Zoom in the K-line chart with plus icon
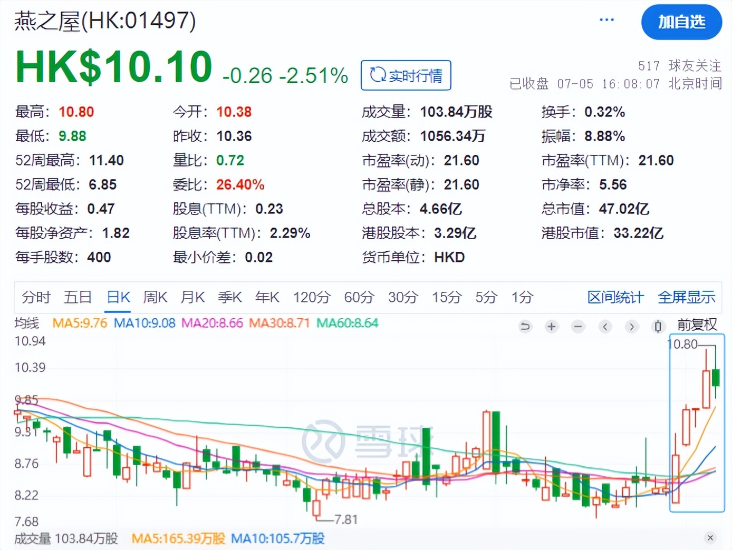The width and height of the screenshot is (732, 550). [x=552, y=327]
